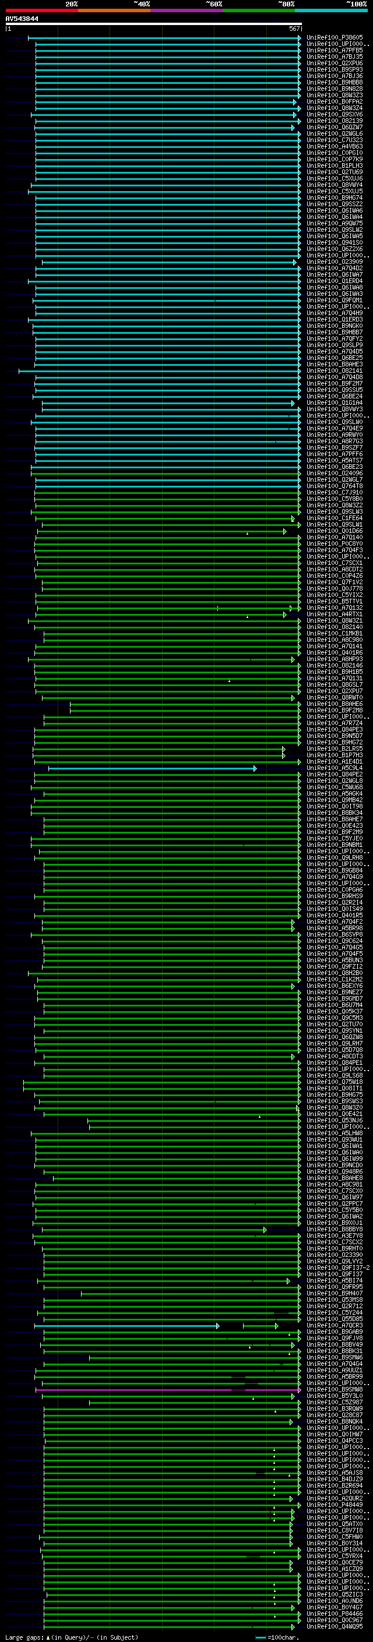Select UniRef100_B9HBB8 entry
The width and height of the screenshot is (373, 1642).
[x=334, y=82]
